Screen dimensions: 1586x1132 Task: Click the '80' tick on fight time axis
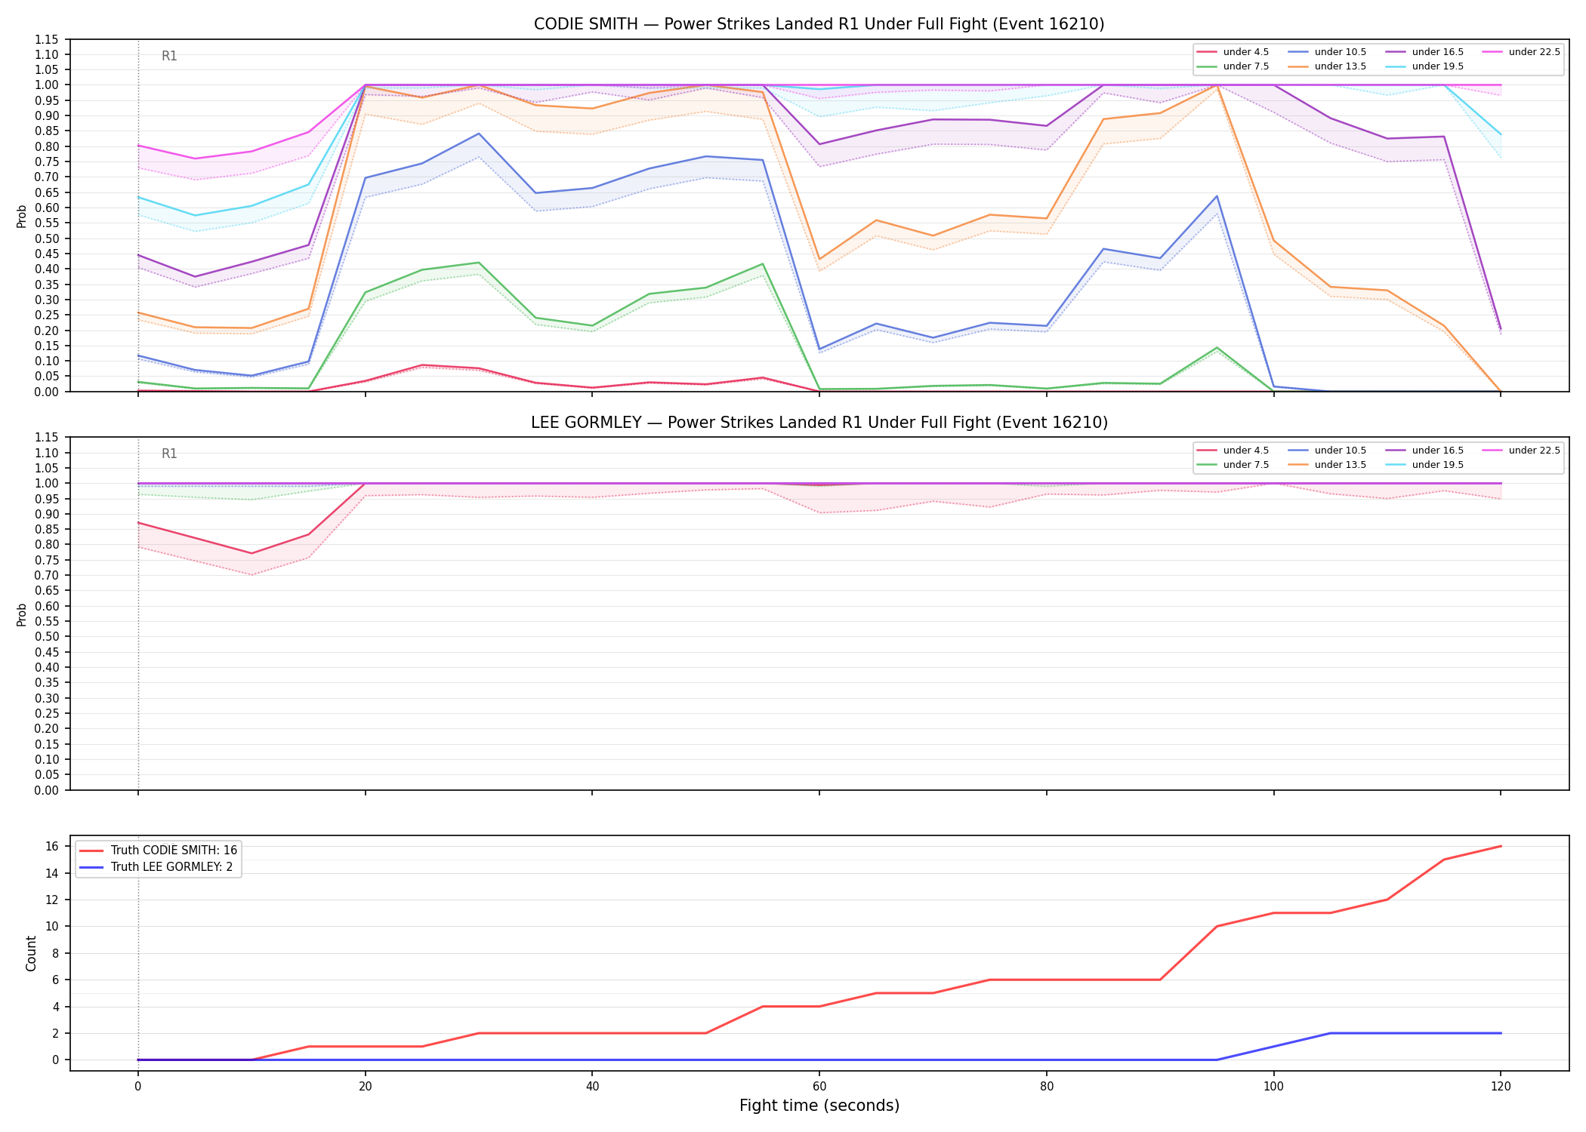point(1046,1087)
